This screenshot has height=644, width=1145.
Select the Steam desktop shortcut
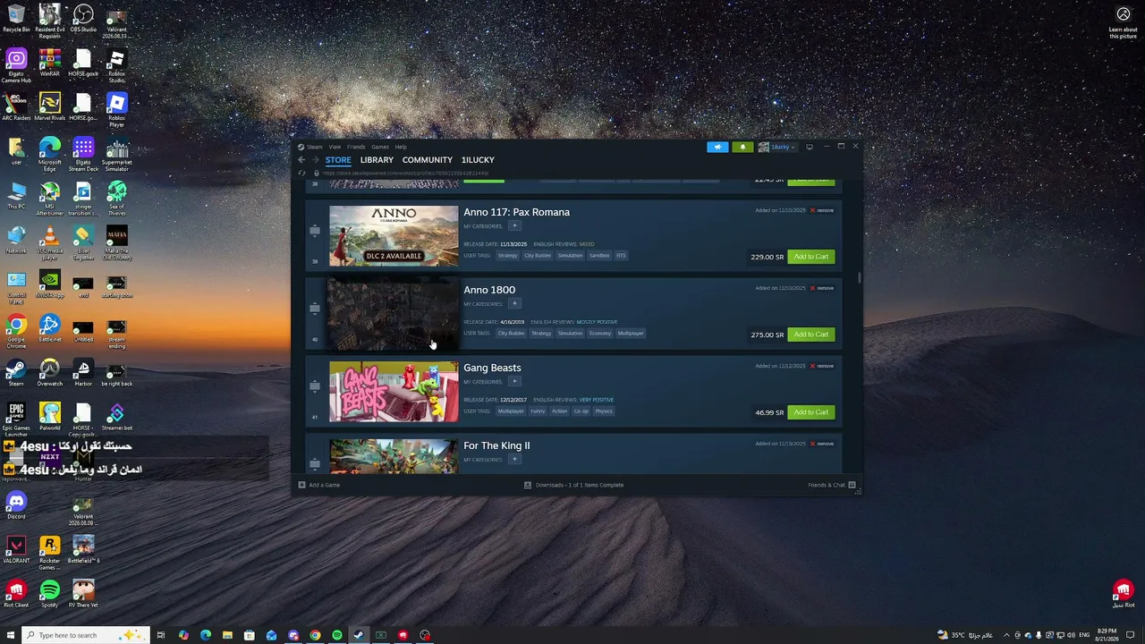16,372
